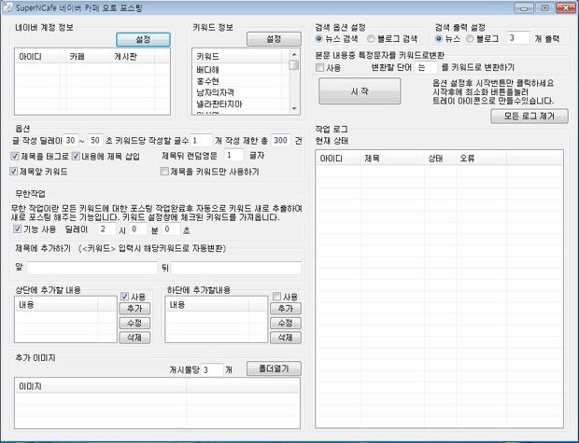579x443 pixels.
Task: Open Naver account 설정 button
Action: click(x=143, y=39)
